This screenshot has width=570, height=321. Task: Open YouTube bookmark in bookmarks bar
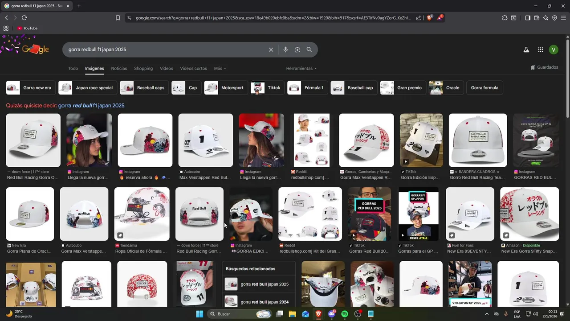27,28
